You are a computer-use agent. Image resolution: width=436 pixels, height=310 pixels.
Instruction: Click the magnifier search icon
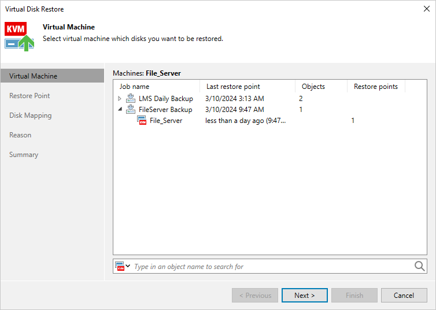tap(420, 266)
